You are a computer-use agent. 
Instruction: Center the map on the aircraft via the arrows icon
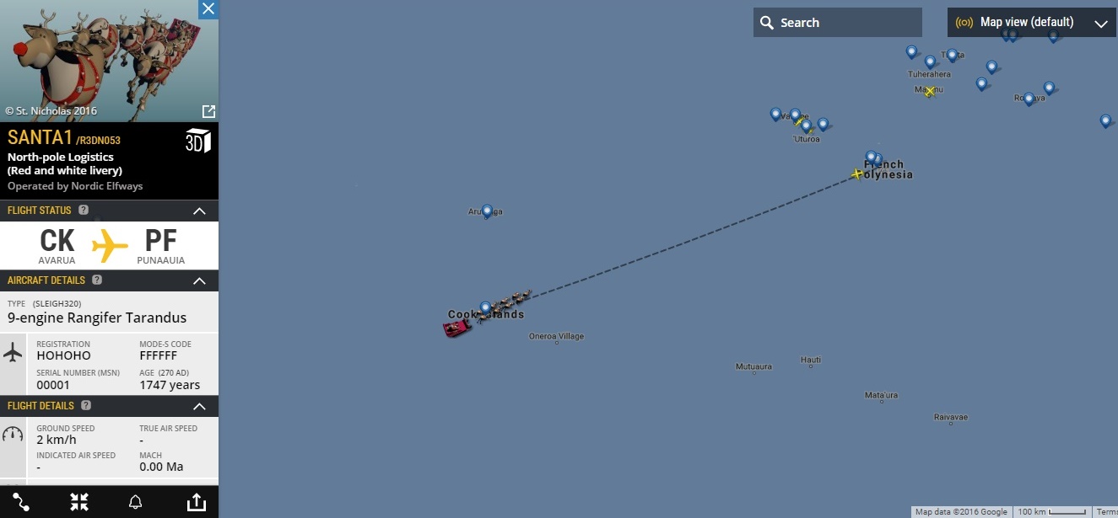(x=79, y=502)
